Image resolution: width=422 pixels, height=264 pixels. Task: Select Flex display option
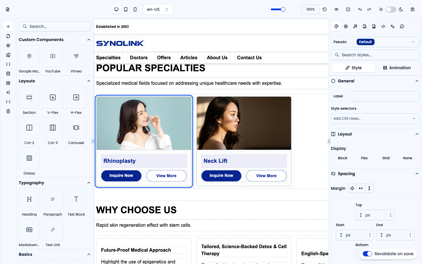364,158
